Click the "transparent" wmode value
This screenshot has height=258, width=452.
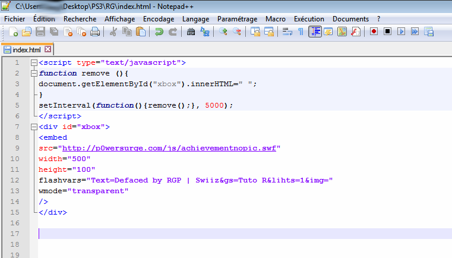click(98, 191)
